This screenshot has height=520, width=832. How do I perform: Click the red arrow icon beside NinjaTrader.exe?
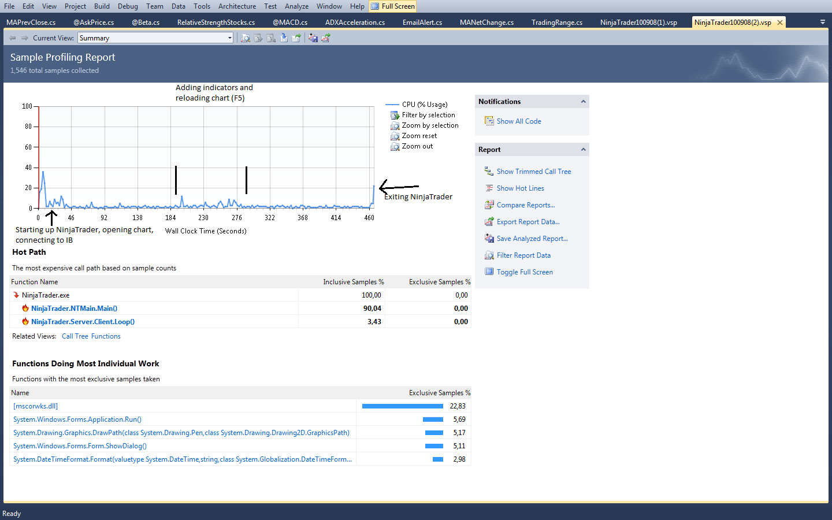[16, 295]
